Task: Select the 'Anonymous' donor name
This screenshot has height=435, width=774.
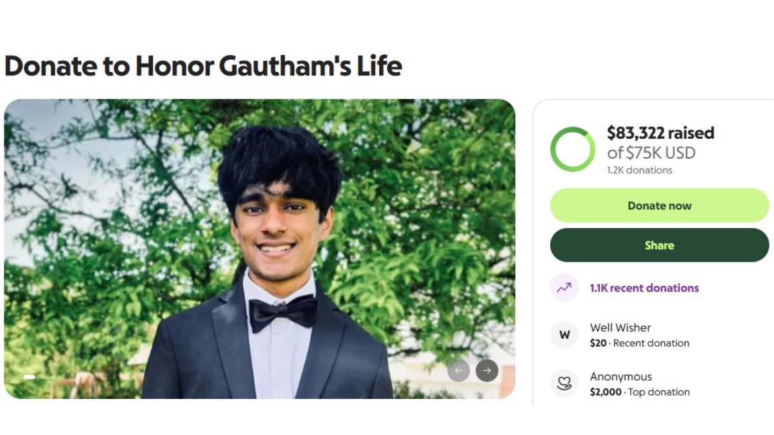Action: tap(620, 376)
